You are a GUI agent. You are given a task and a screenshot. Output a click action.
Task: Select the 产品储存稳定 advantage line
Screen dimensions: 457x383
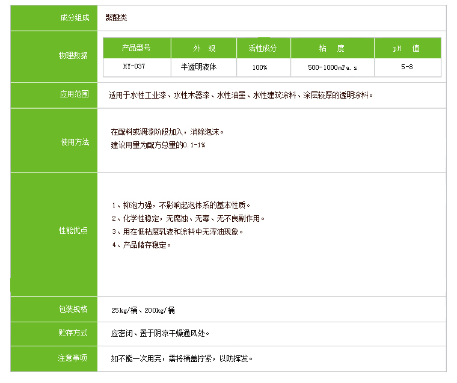142,245
